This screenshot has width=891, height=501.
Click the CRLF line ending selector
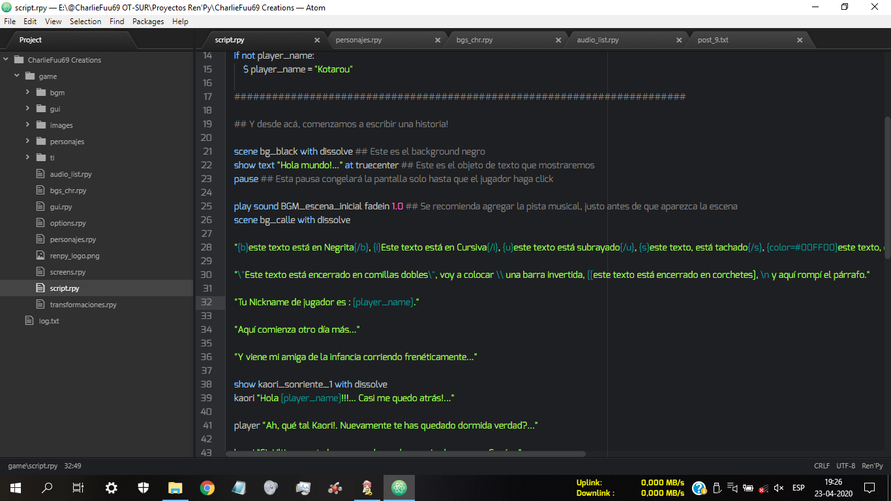tap(822, 466)
